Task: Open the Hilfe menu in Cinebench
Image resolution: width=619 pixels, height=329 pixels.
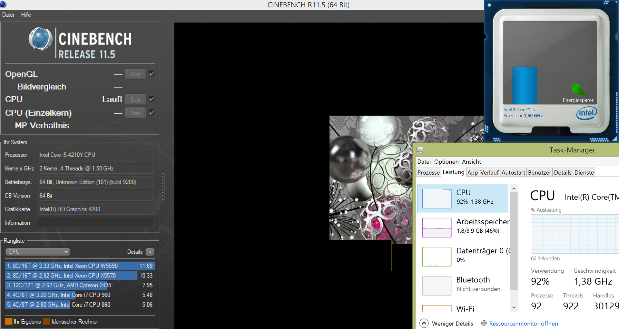Action: coord(26,15)
